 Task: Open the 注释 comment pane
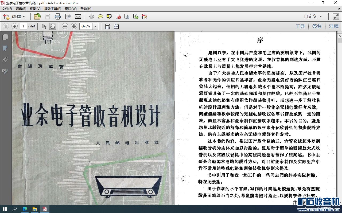pyautogui.click(x=334, y=26)
